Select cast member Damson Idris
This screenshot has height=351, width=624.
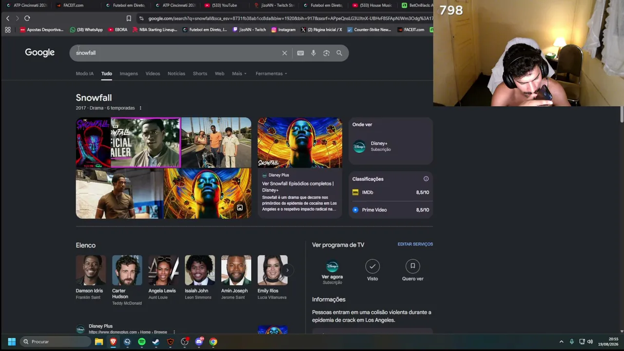tap(90, 277)
